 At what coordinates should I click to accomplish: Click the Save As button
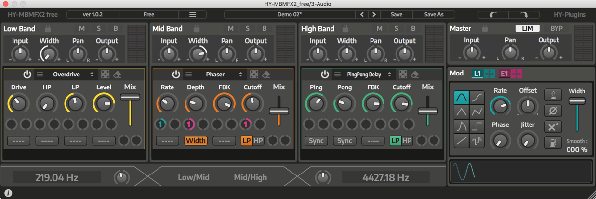434,15
